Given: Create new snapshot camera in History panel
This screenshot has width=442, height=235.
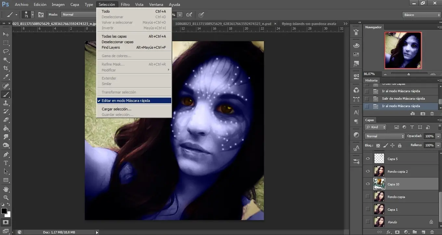Looking at the screenshot, I should tap(422, 114).
